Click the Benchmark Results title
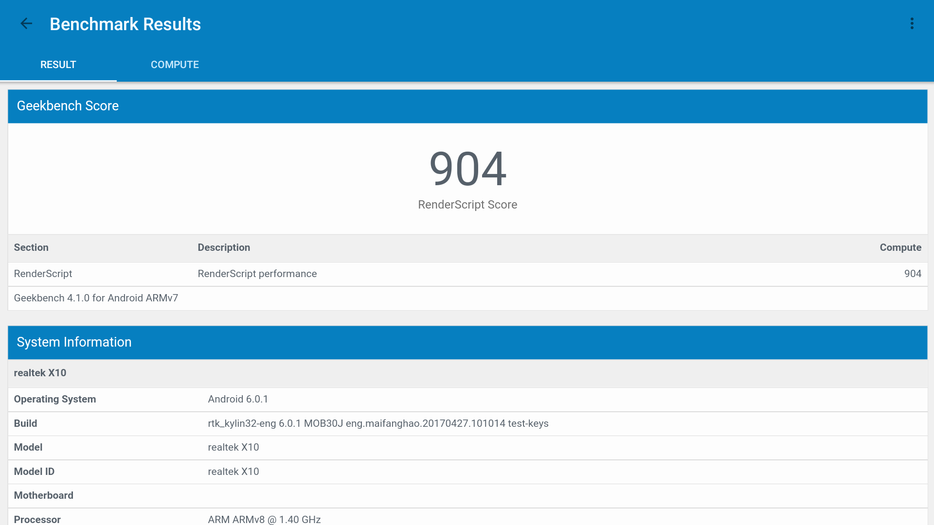The image size is (934, 525). (125, 24)
